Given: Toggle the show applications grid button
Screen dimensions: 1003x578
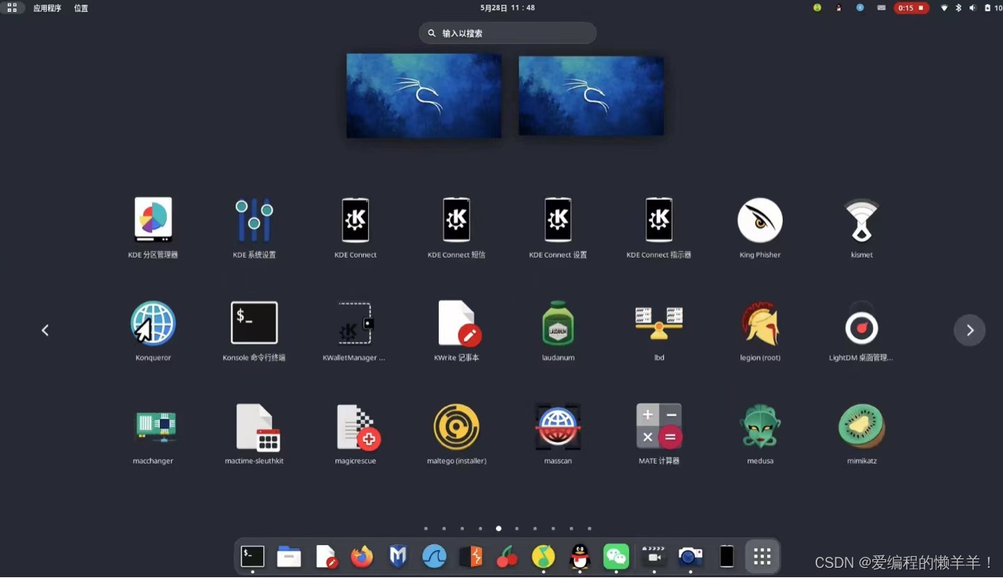Looking at the screenshot, I should click(762, 556).
